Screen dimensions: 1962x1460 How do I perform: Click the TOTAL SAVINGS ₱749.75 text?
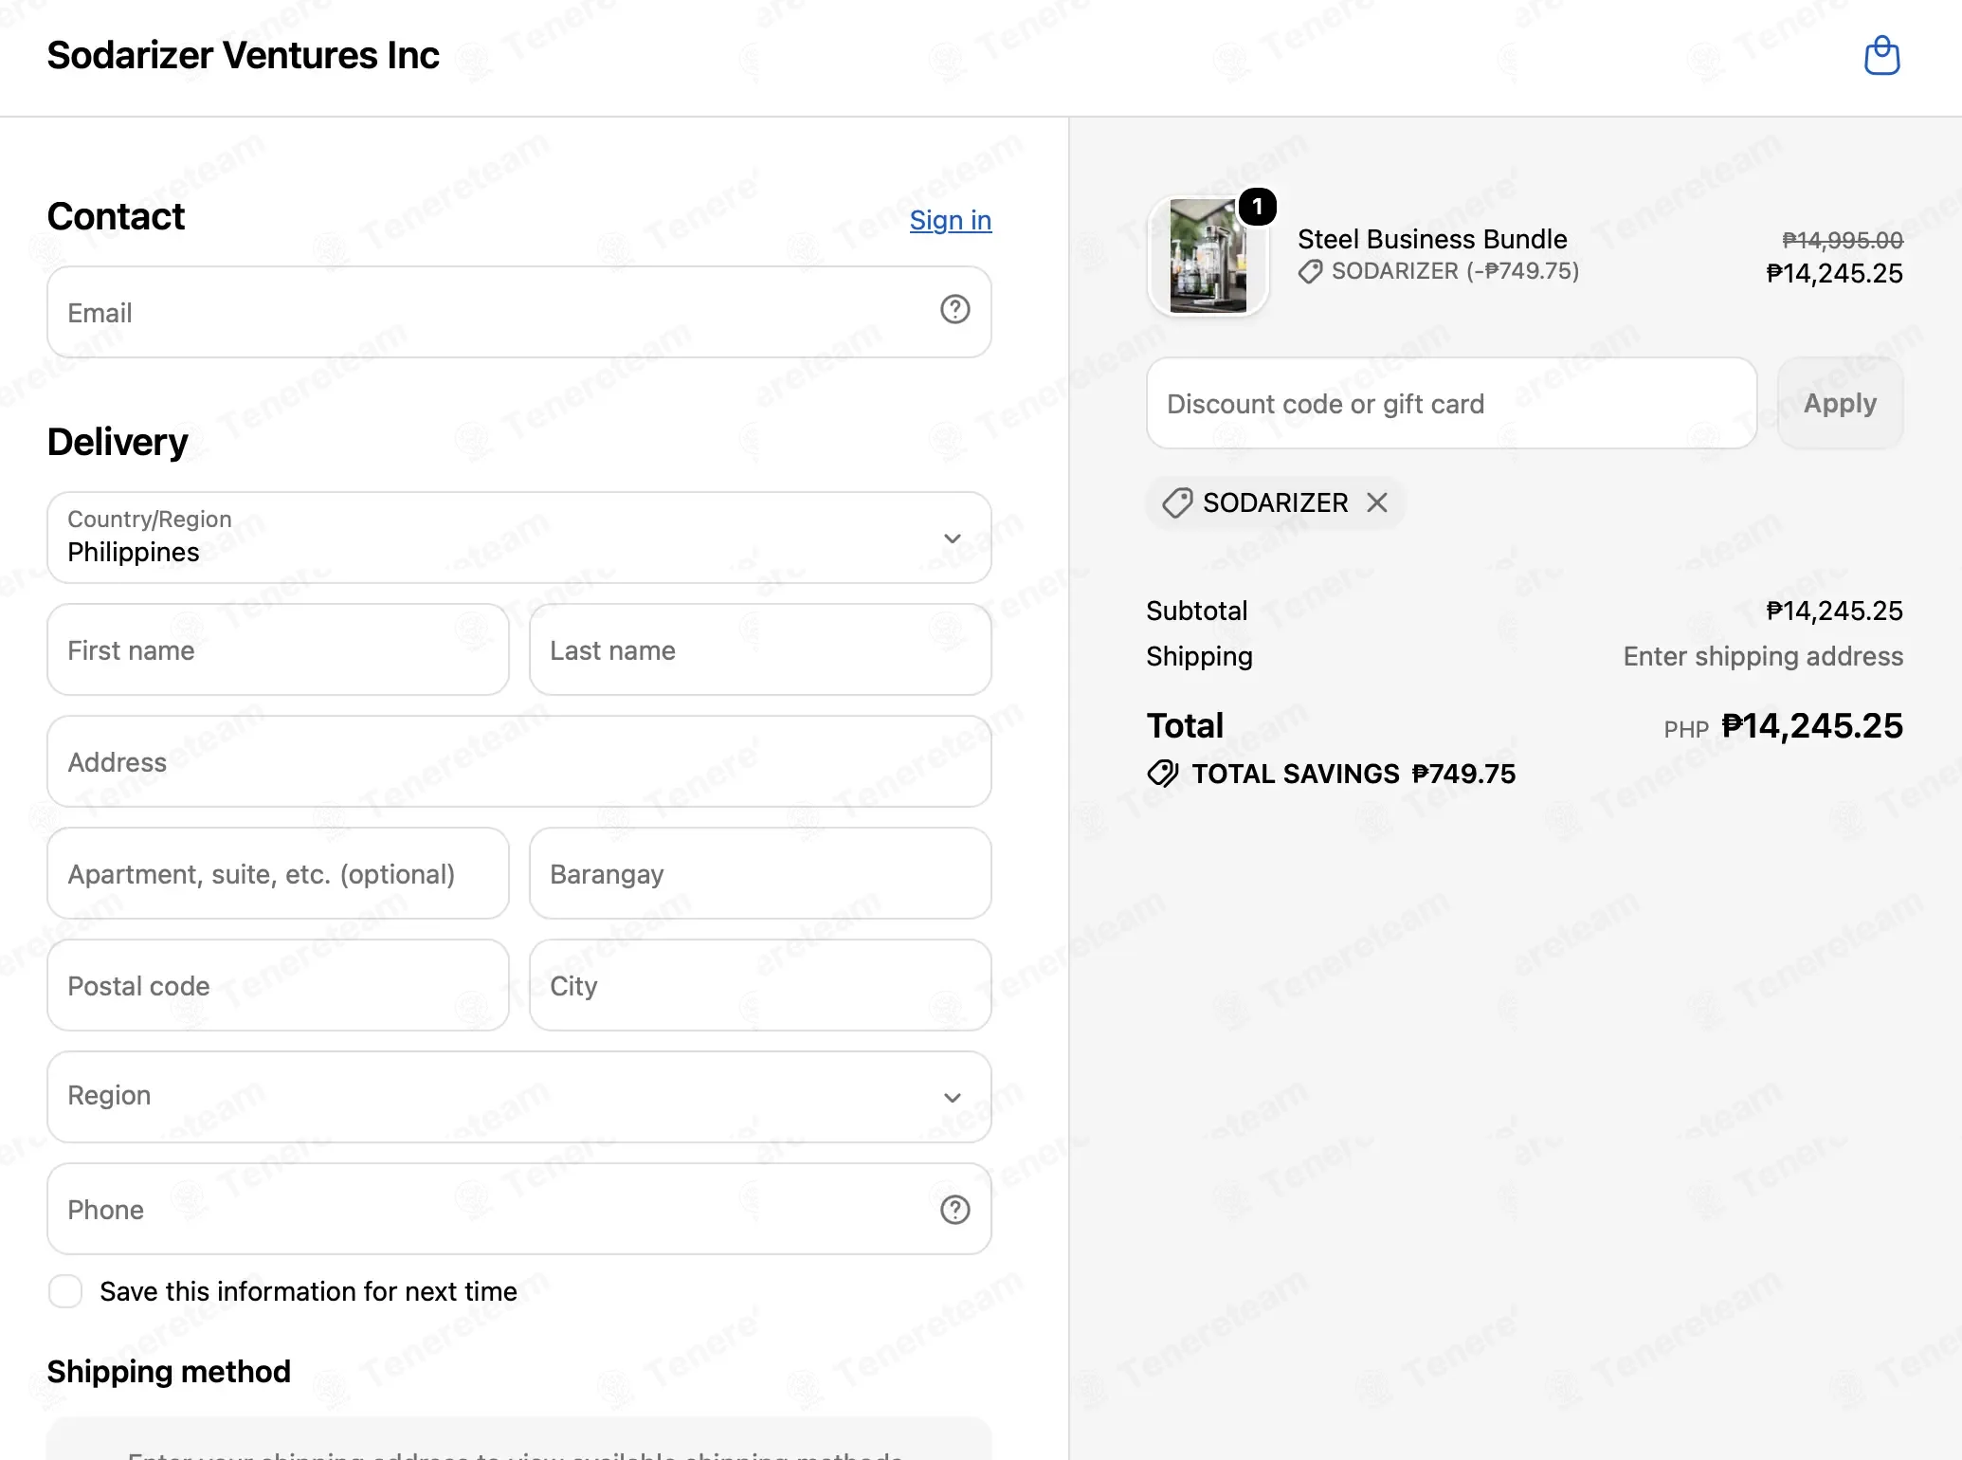point(1353,774)
